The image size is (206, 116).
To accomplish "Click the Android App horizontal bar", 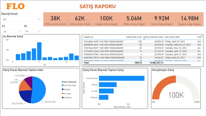I will (x=122, y=78).
